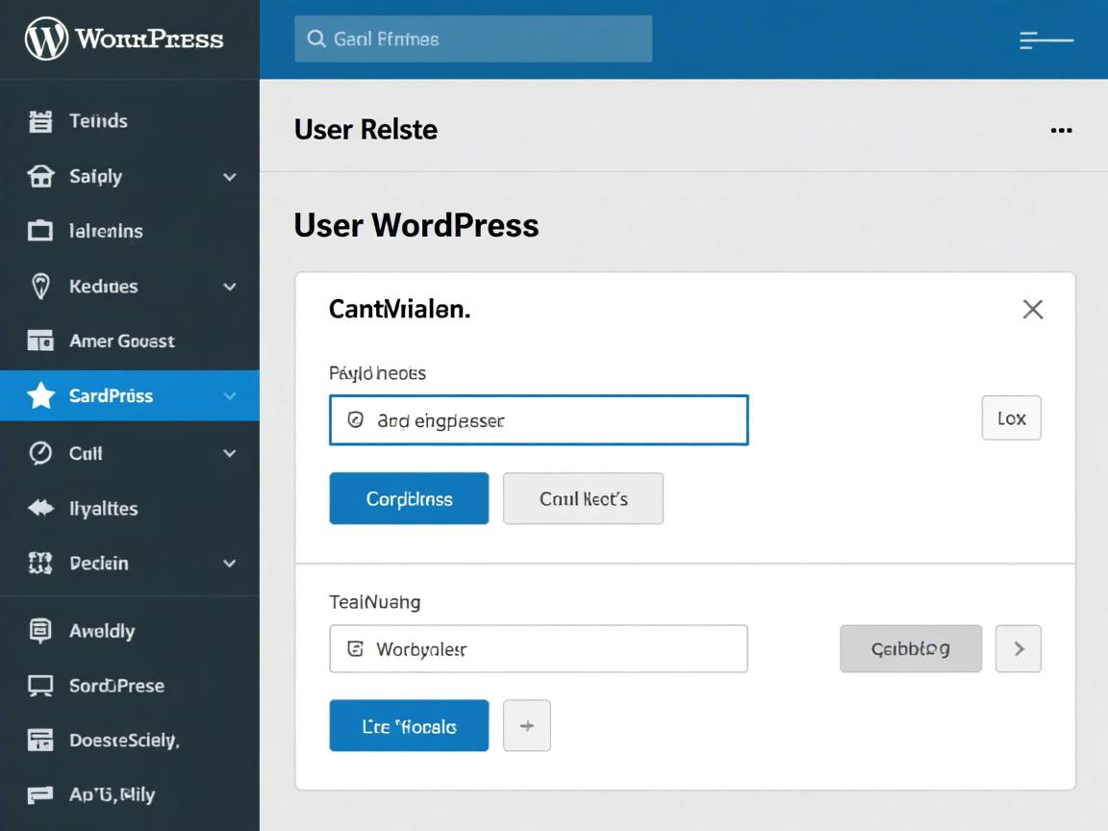Click the house icon beside Saiply
The height and width of the screenshot is (831, 1108).
(x=40, y=176)
